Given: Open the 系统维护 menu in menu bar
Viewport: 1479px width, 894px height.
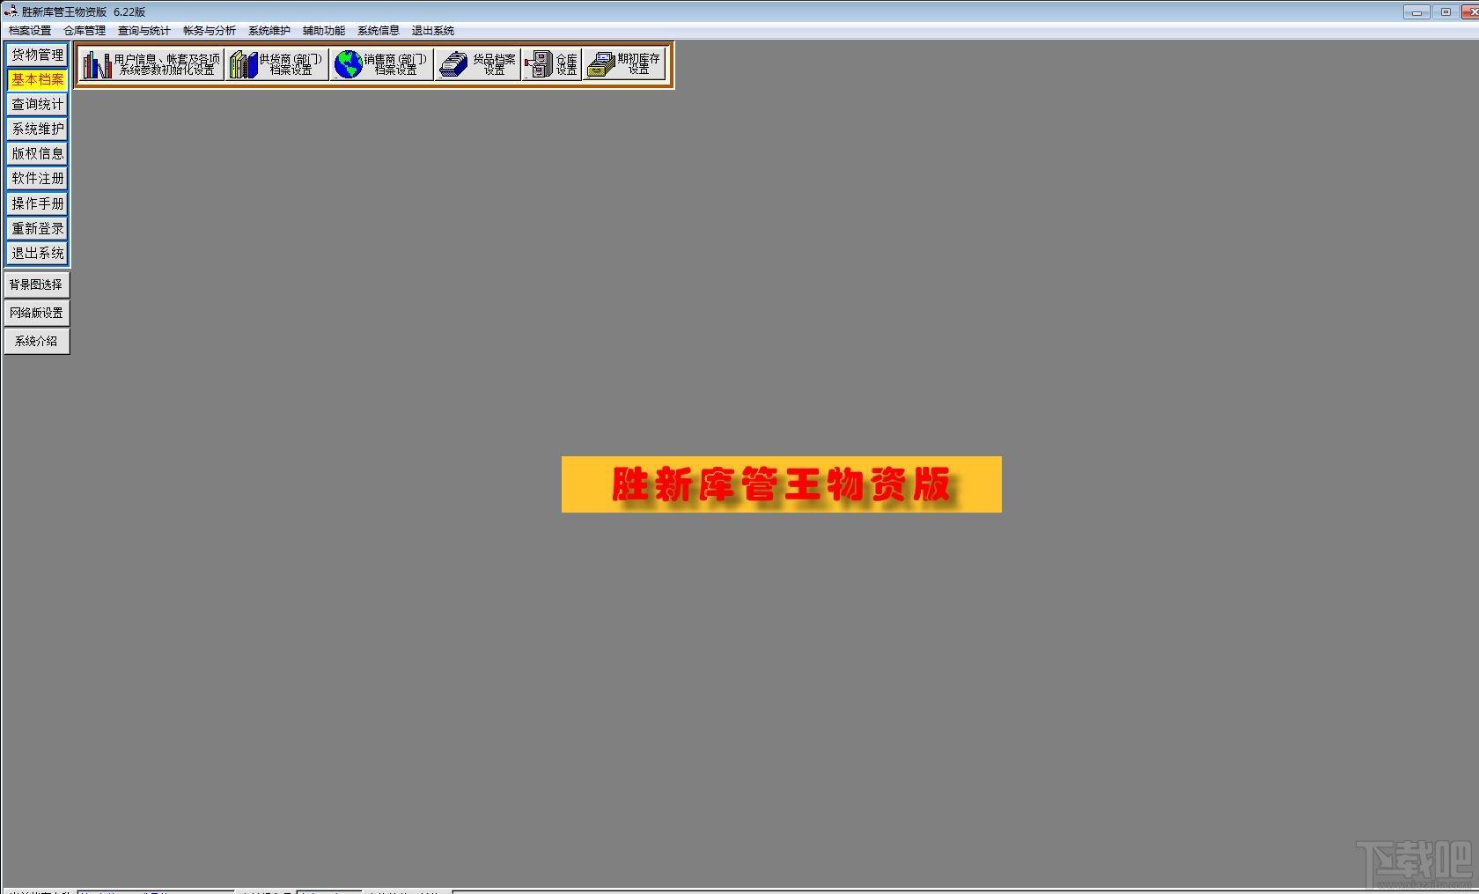Looking at the screenshot, I should [x=269, y=31].
